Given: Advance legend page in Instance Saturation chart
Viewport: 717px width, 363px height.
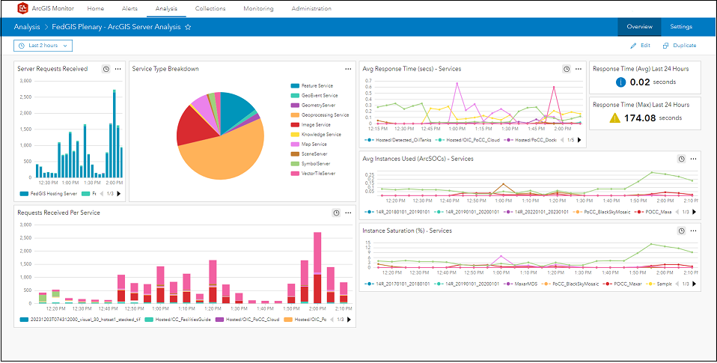Looking at the screenshot, I should pyautogui.click(x=695, y=284).
